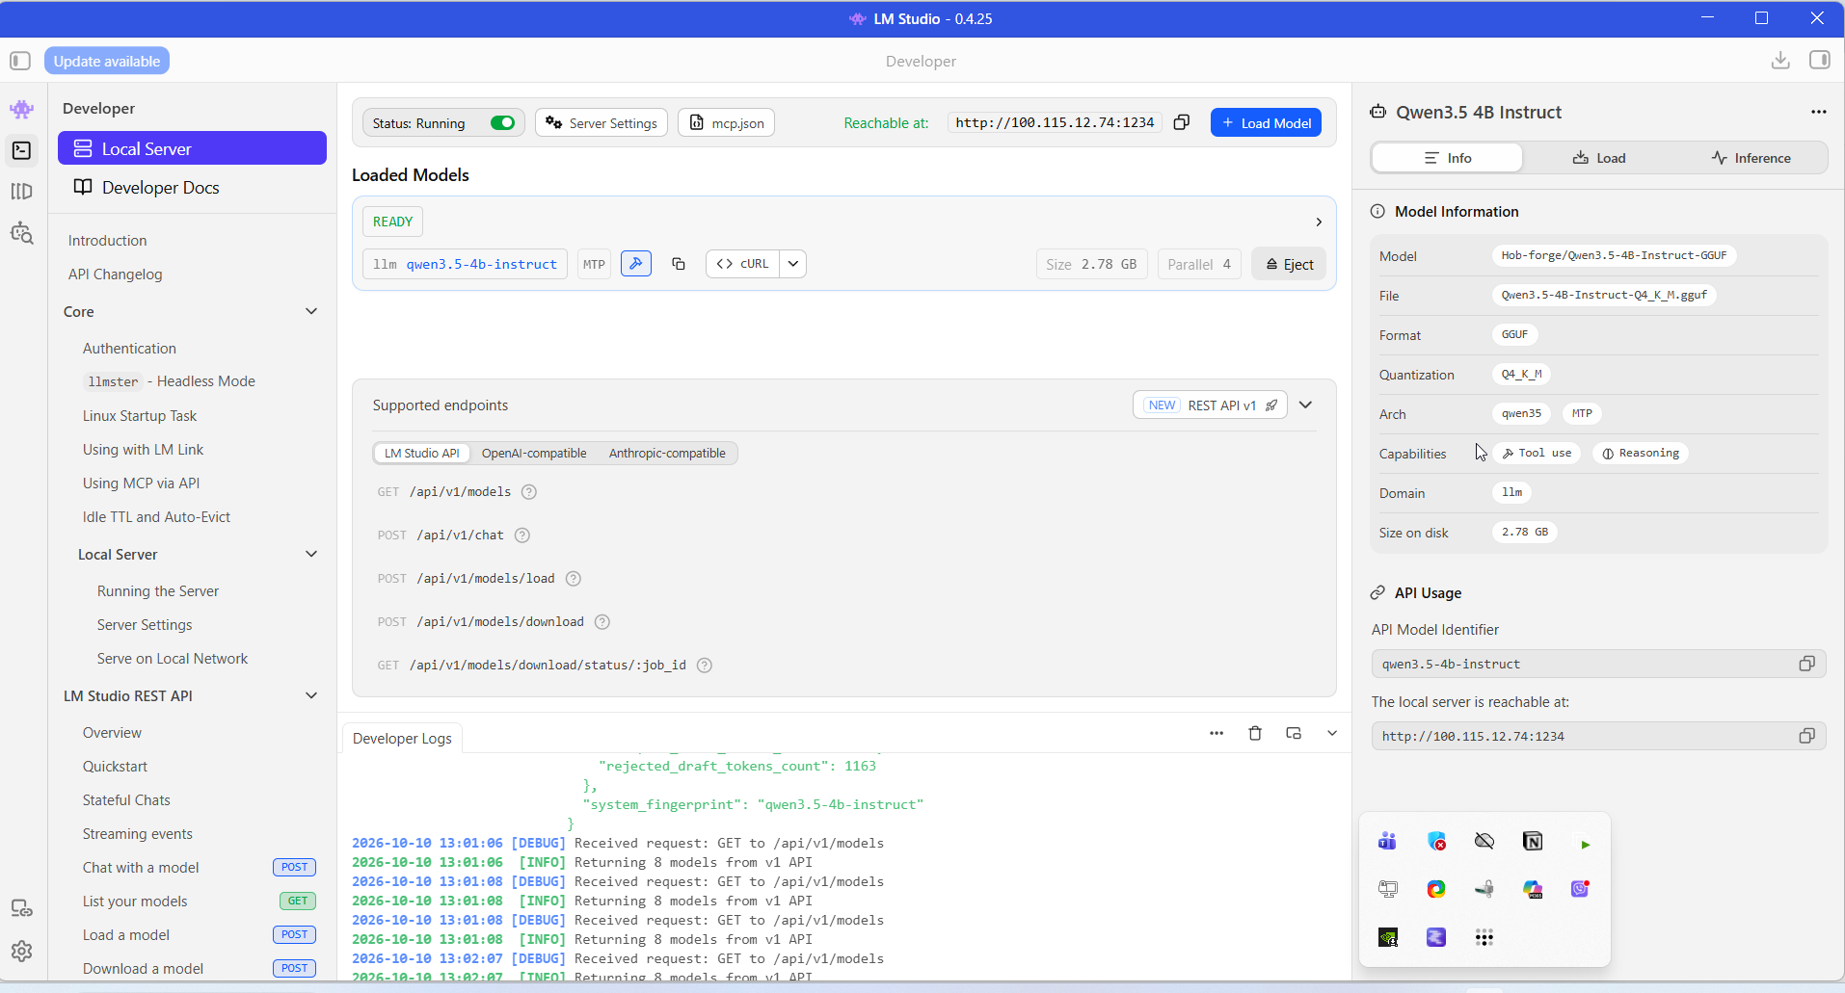This screenshot has width=1845, height=993.
Task: Clear developer logs with trash icon
Action: pos(1255,733)
